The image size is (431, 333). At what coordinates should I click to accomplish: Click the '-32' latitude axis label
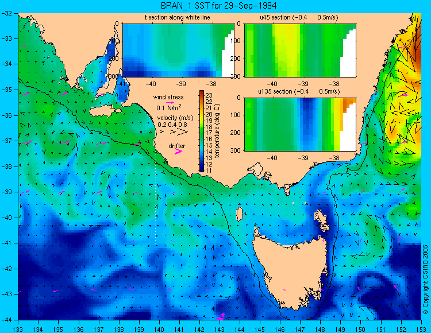point(7,13)
